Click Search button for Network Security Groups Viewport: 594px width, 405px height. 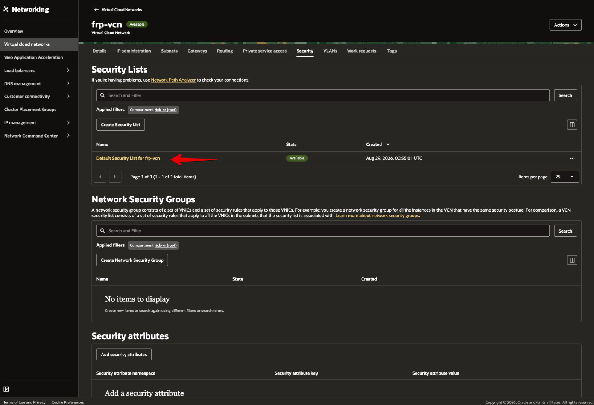pyautogui.click(x=565, y=231)
